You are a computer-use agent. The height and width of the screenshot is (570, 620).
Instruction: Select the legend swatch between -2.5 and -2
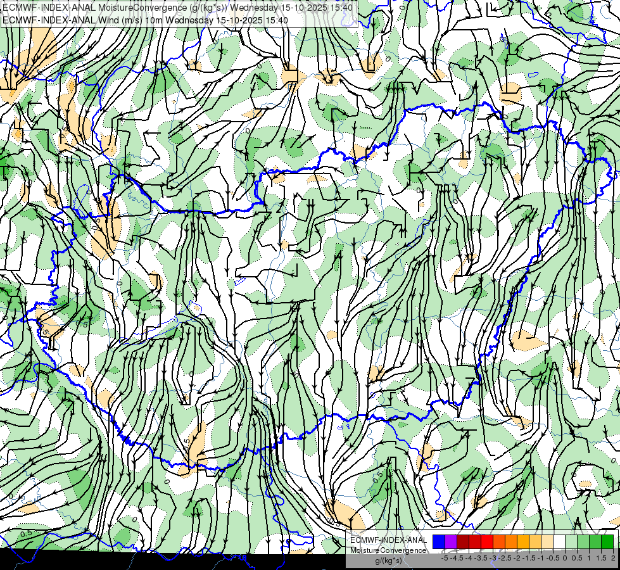(511, 542)
